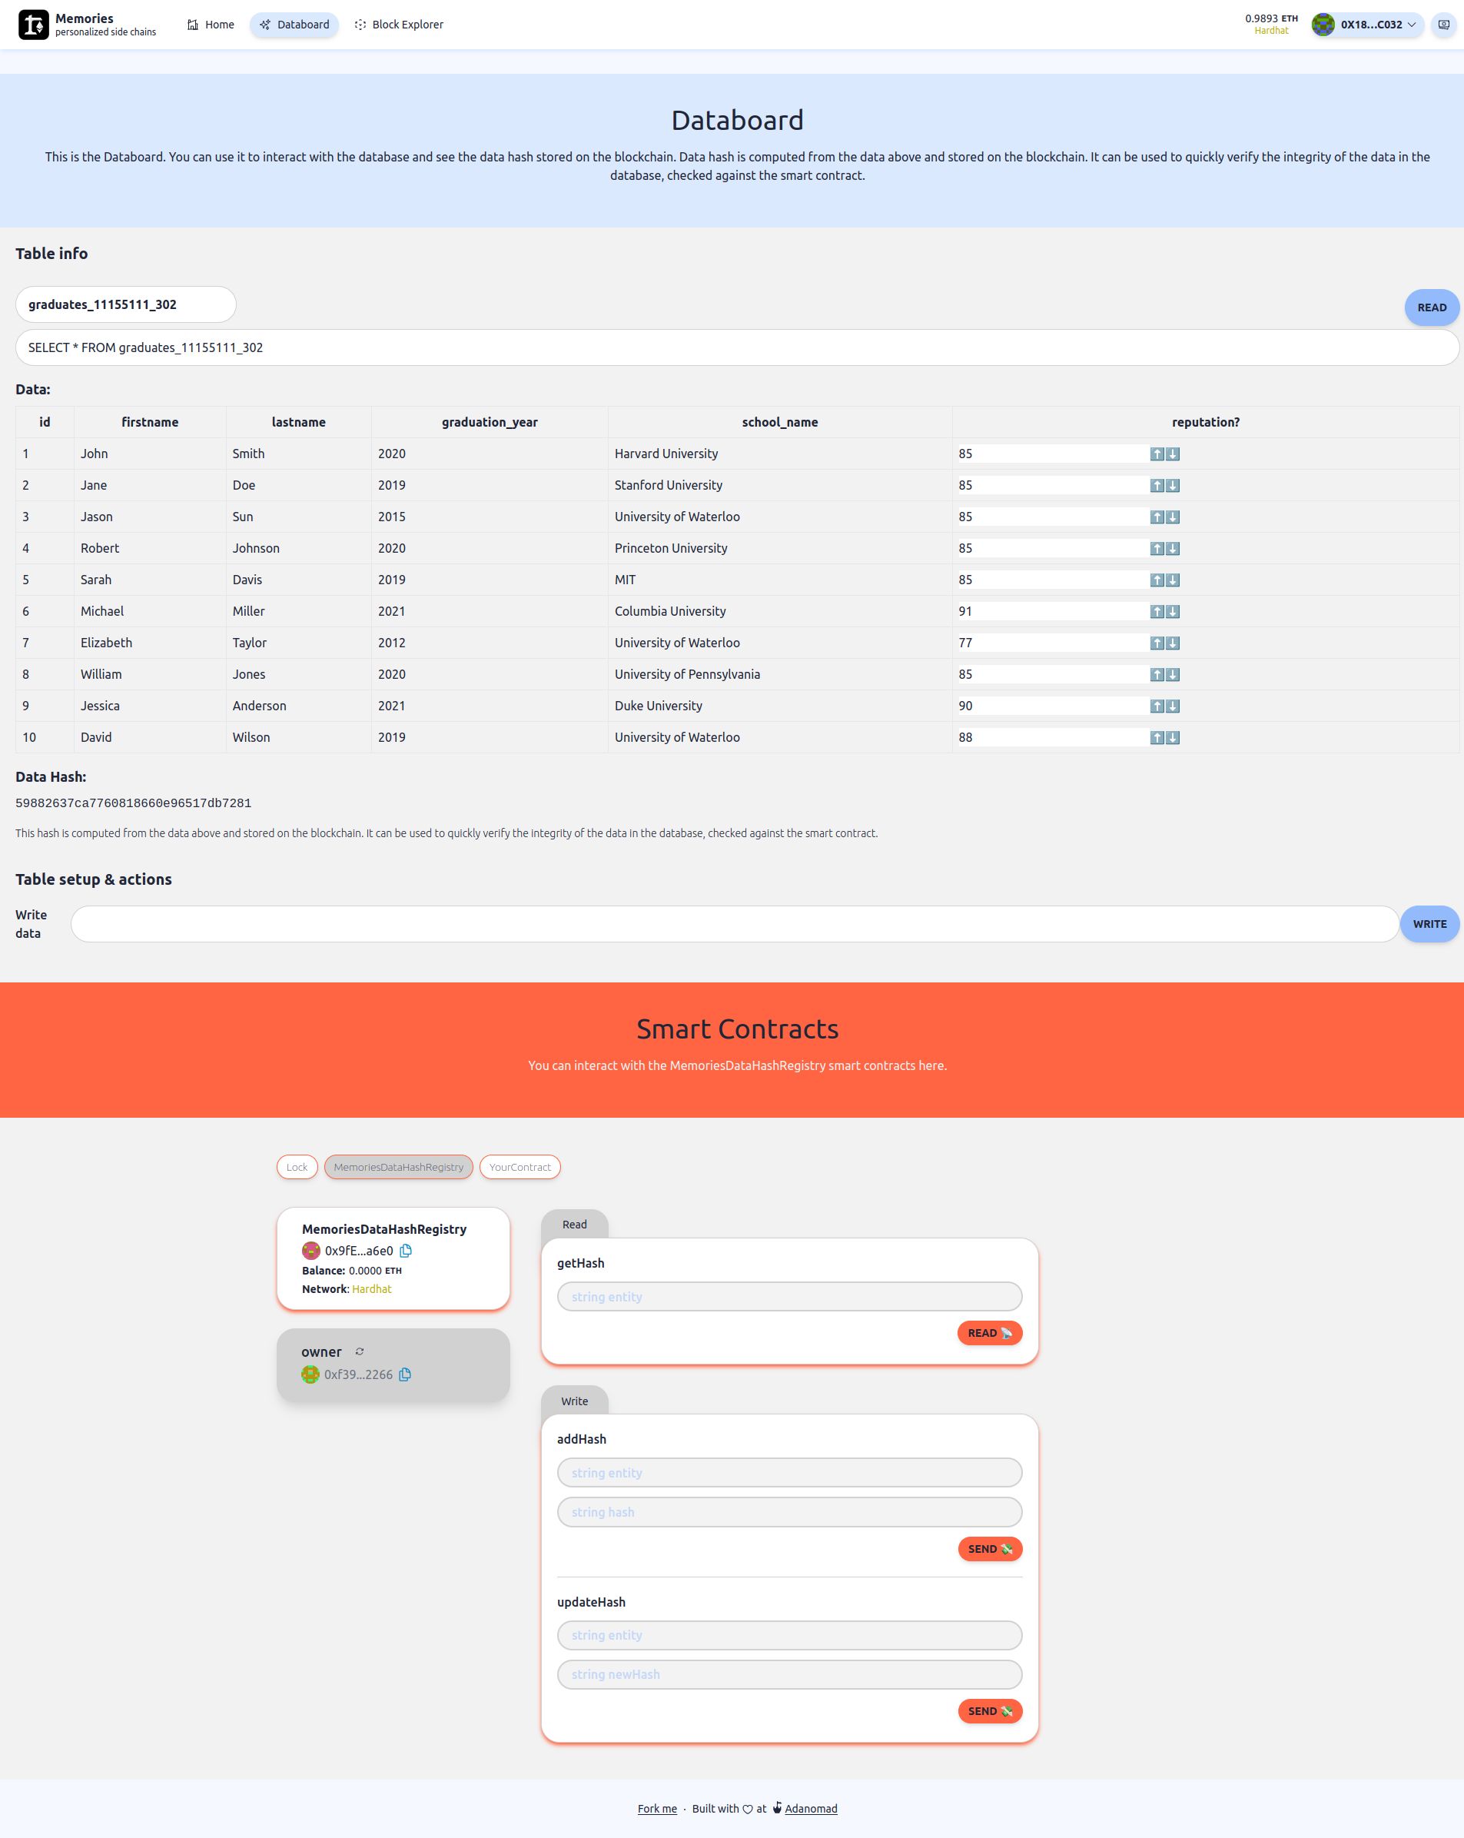The height and width of the screenshot is (1838, 1464).
Task: Increase reputation for Sarah Davis
Action: click(x=1157, y=580)
